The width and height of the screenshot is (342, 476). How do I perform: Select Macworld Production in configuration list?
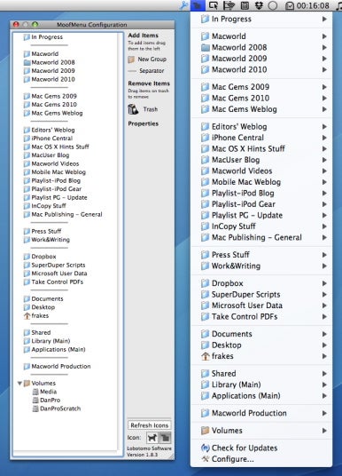point(58,367)
